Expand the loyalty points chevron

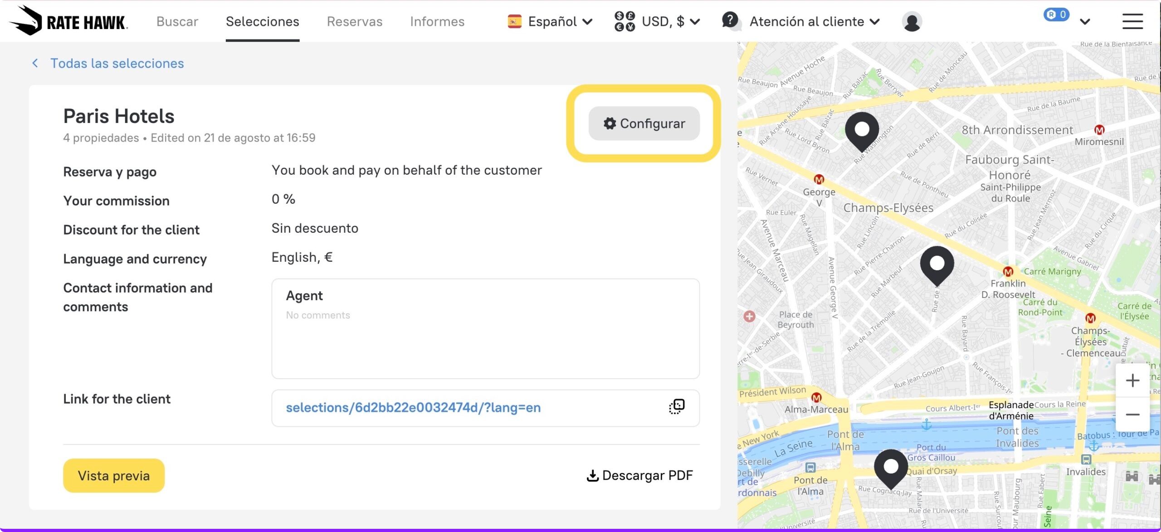coord(1085,21)
